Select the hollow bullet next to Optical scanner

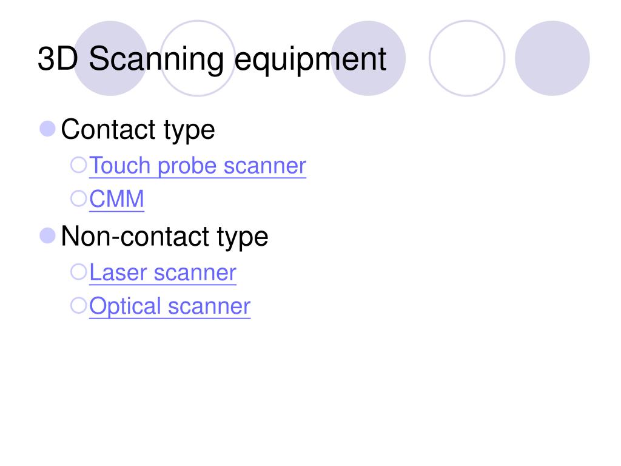[78, 306]
